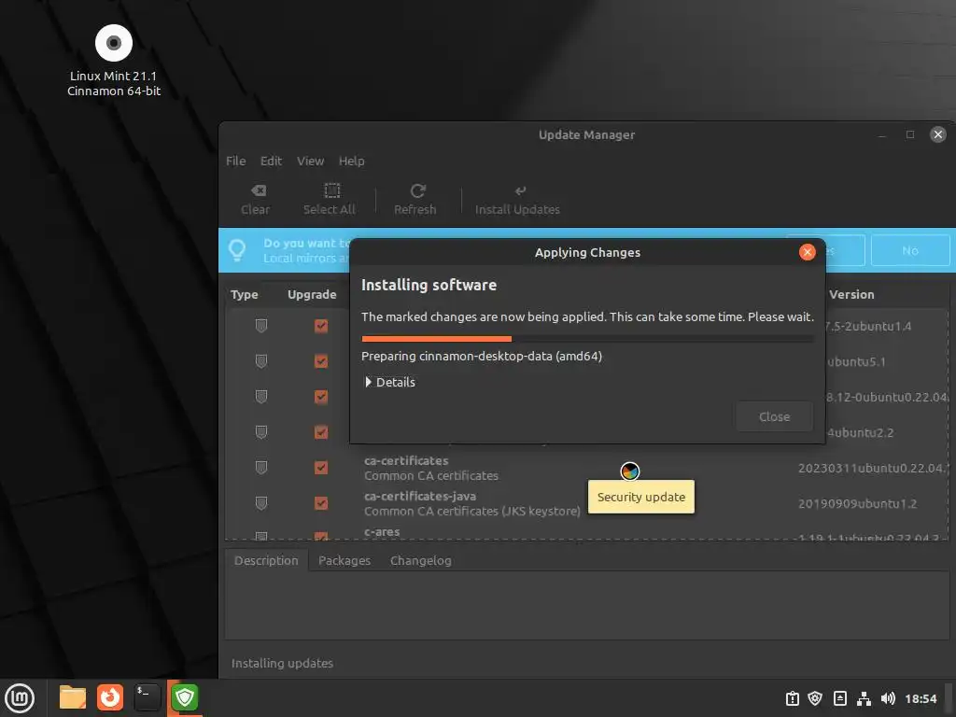Click version 20230311ubuntu0.22.04
The width and height of the screenshot is (956, 717).
pos(874,469)
